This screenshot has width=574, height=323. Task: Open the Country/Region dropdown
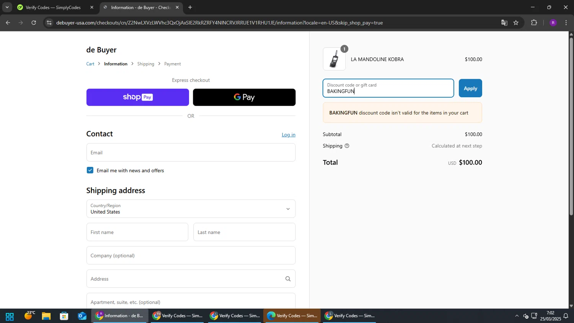[x=191, y=209]
